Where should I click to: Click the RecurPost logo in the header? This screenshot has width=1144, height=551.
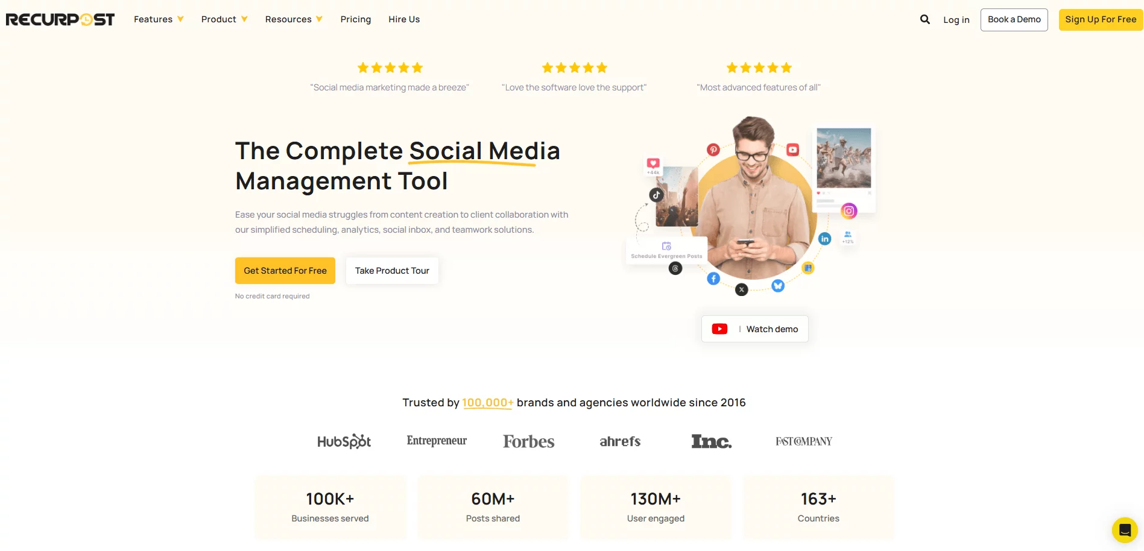tap(60, 19)
